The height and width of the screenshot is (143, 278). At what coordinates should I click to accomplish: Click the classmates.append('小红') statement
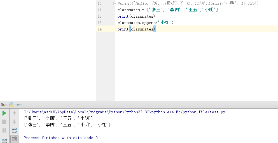[145, 23]
